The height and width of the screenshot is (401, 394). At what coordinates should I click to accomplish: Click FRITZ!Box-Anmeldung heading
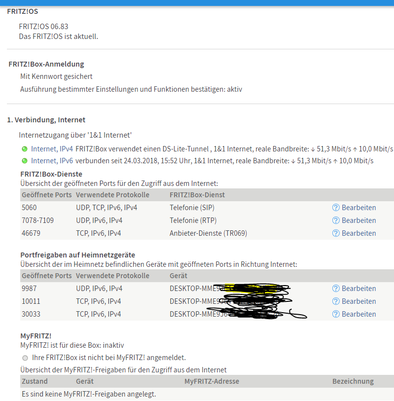coord(46,64)
